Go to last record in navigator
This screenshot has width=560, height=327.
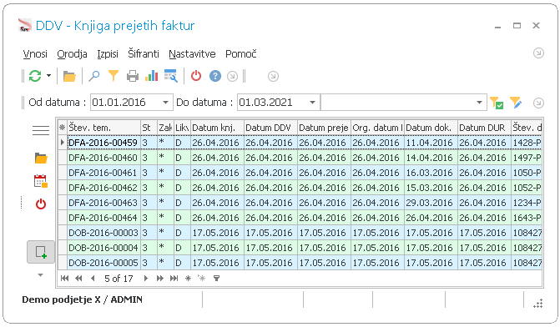click(x=174, y=279)
